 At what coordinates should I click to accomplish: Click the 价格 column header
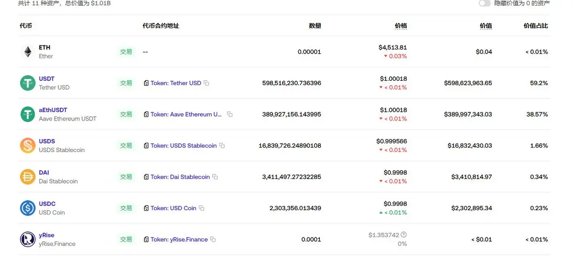click(401, 26)
